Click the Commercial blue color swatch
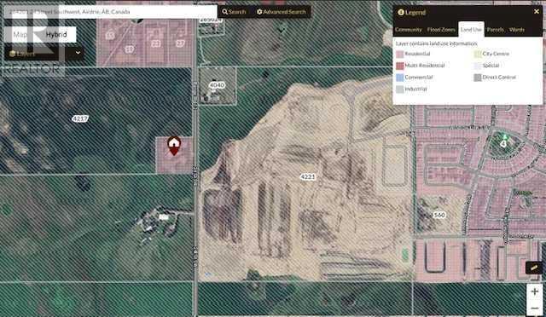Screen dimensions: 546x317 point(400,78)
